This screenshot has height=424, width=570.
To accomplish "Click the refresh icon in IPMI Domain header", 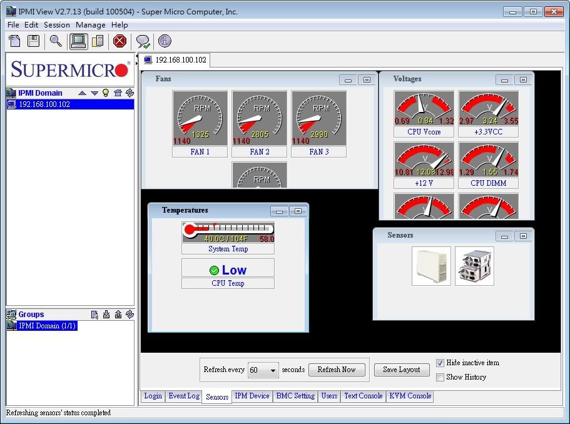I will coord(130,93).
